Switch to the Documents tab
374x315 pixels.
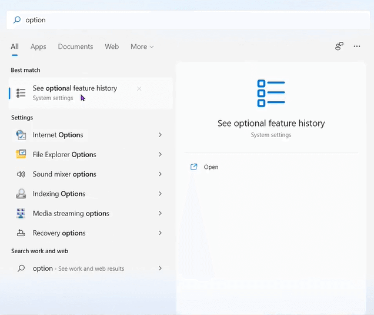pos(75,47)
